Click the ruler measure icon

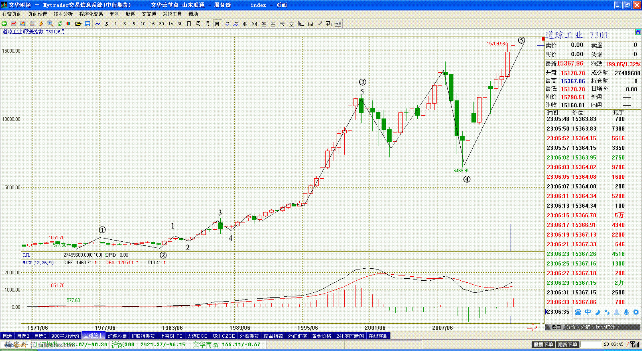310,24
